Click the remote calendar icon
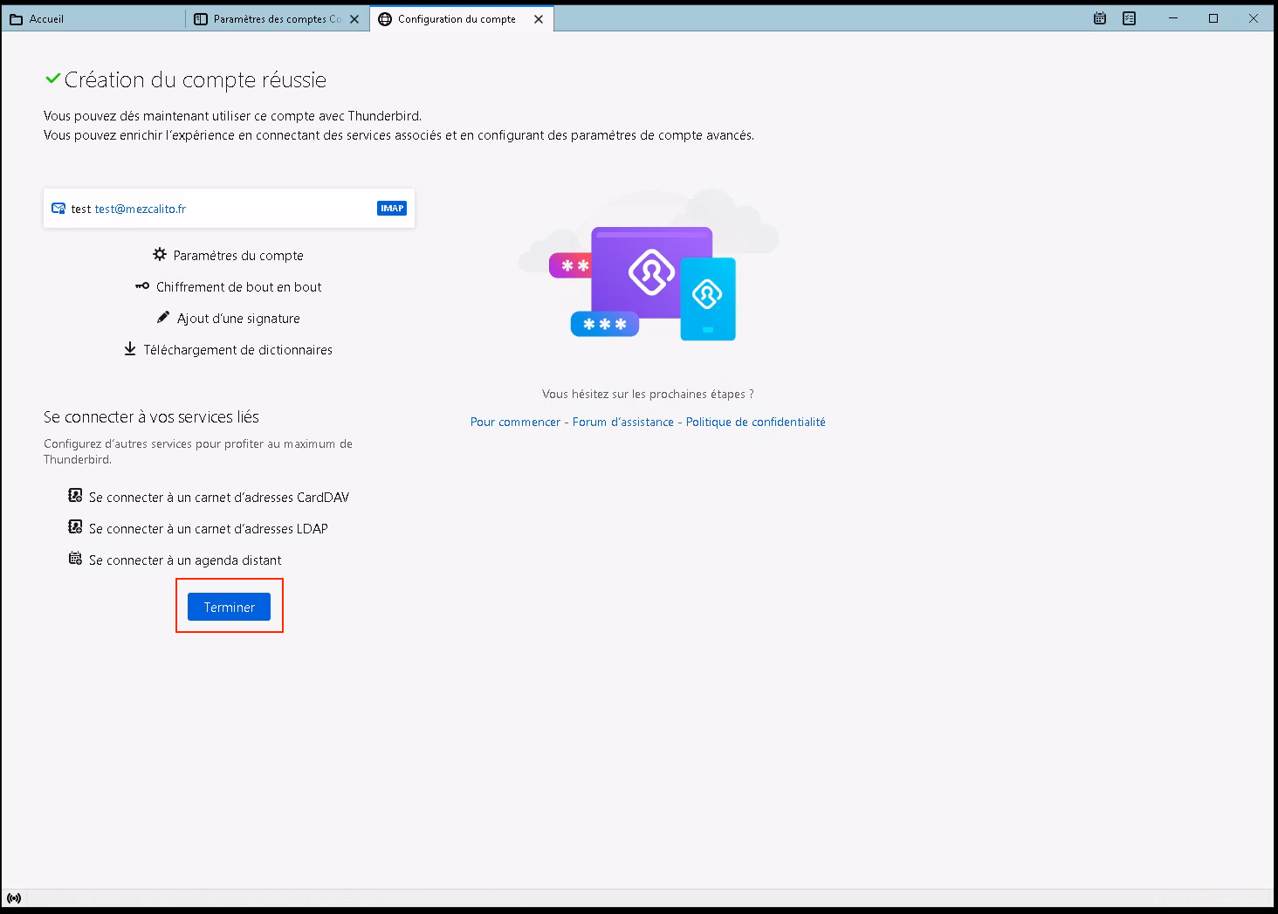Image resolution: width=1278 pixels, height=914 pixels. point(76,559)
